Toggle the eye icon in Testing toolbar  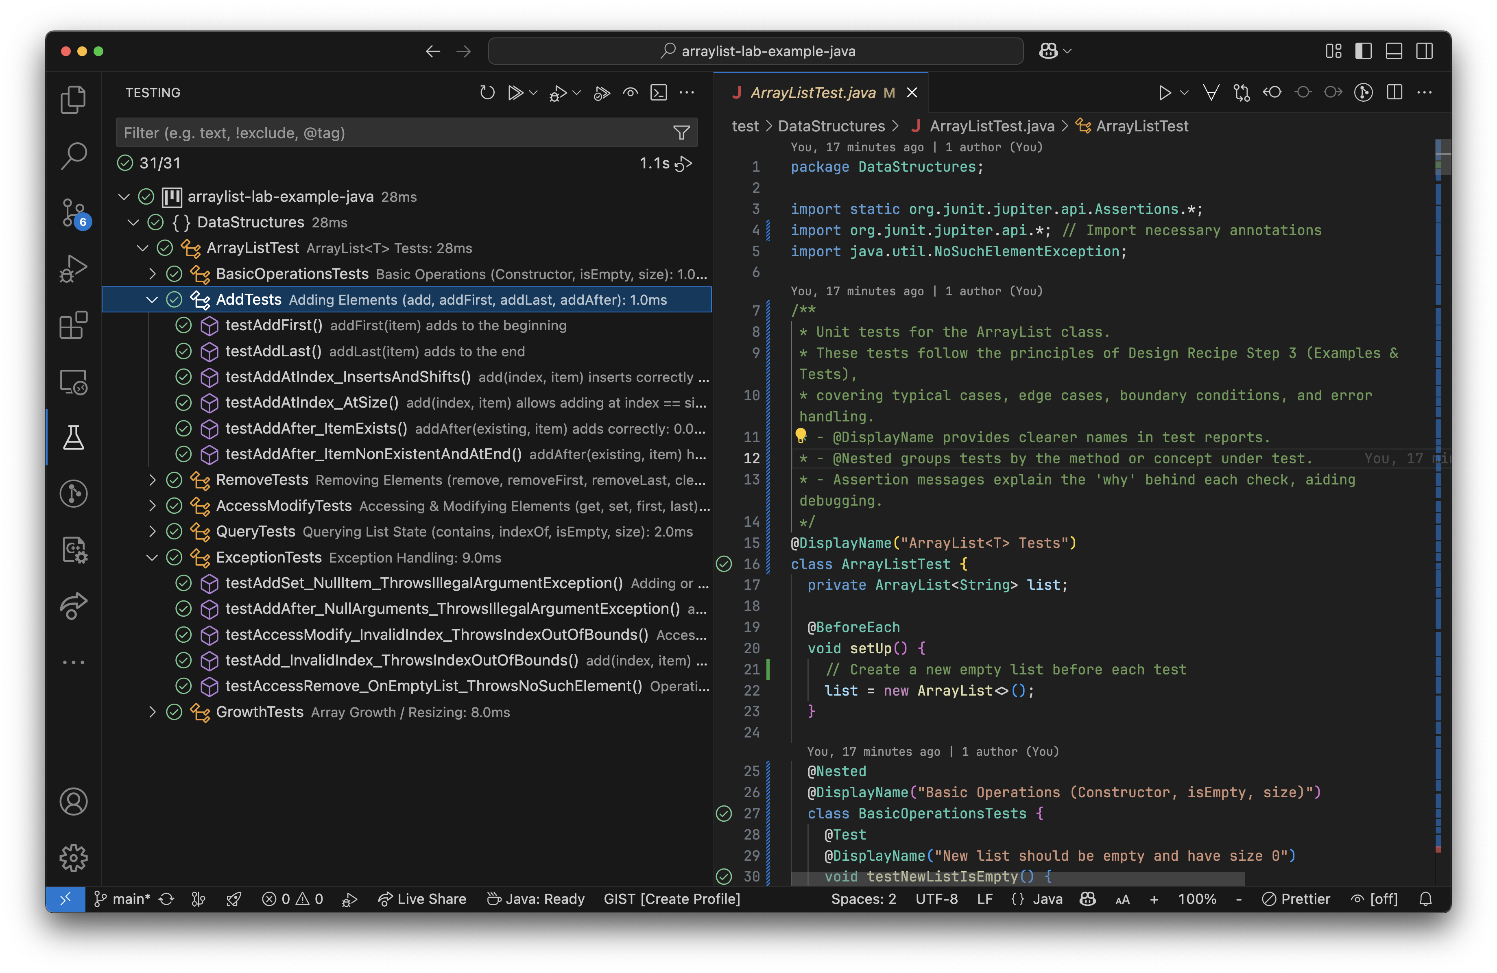pyautogui.click(x=631, y=92)
